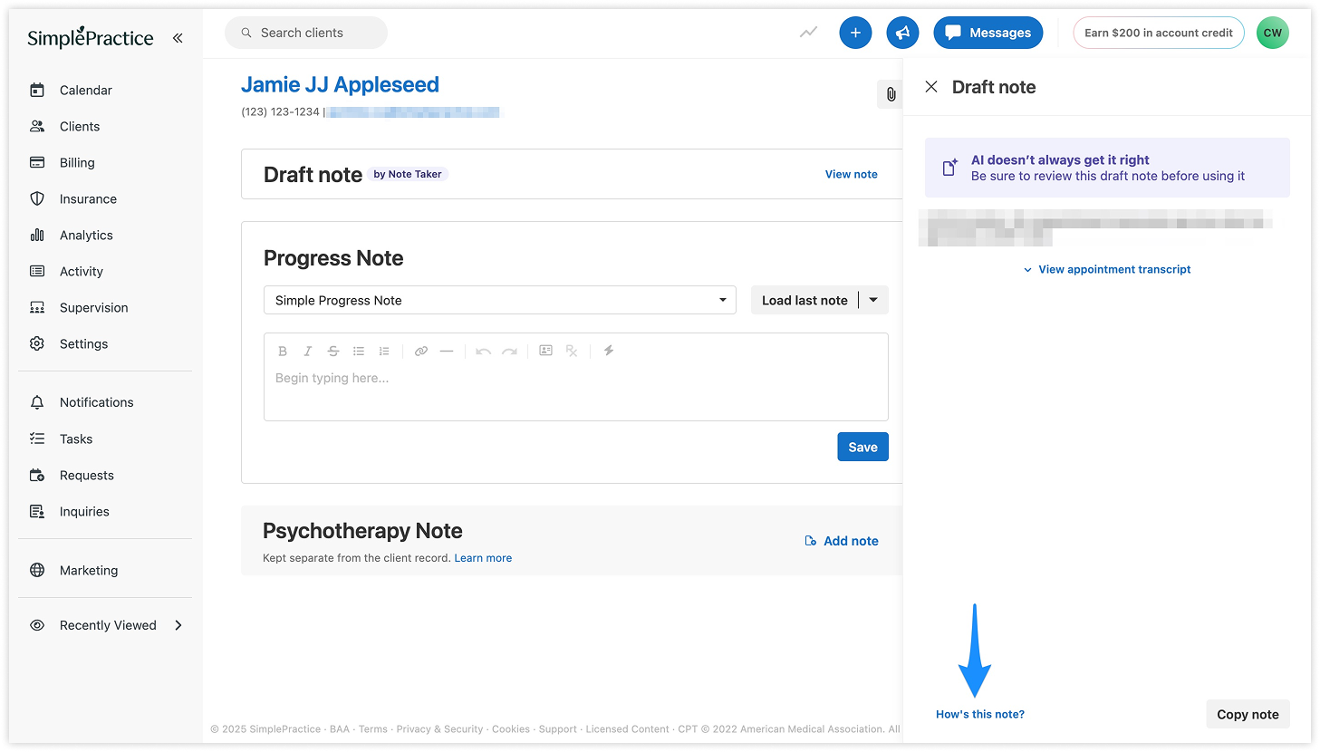The height and width of the screenshot is (752, 1320).
Task: Click the lightning bolt snippets icon
Action: [609, 351]
